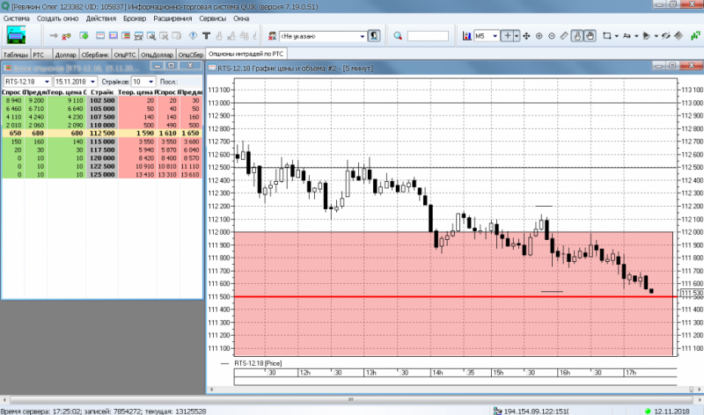Toggle the pointing finger tool
704x415 pixels.
pyautogui.click(x=577, y=36)
